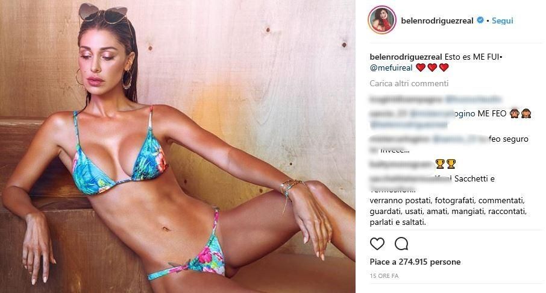Screen dimensions: 546x293
Task: Open the likes count Piace a 274.915 persone
Action: (x=415, y=262)
